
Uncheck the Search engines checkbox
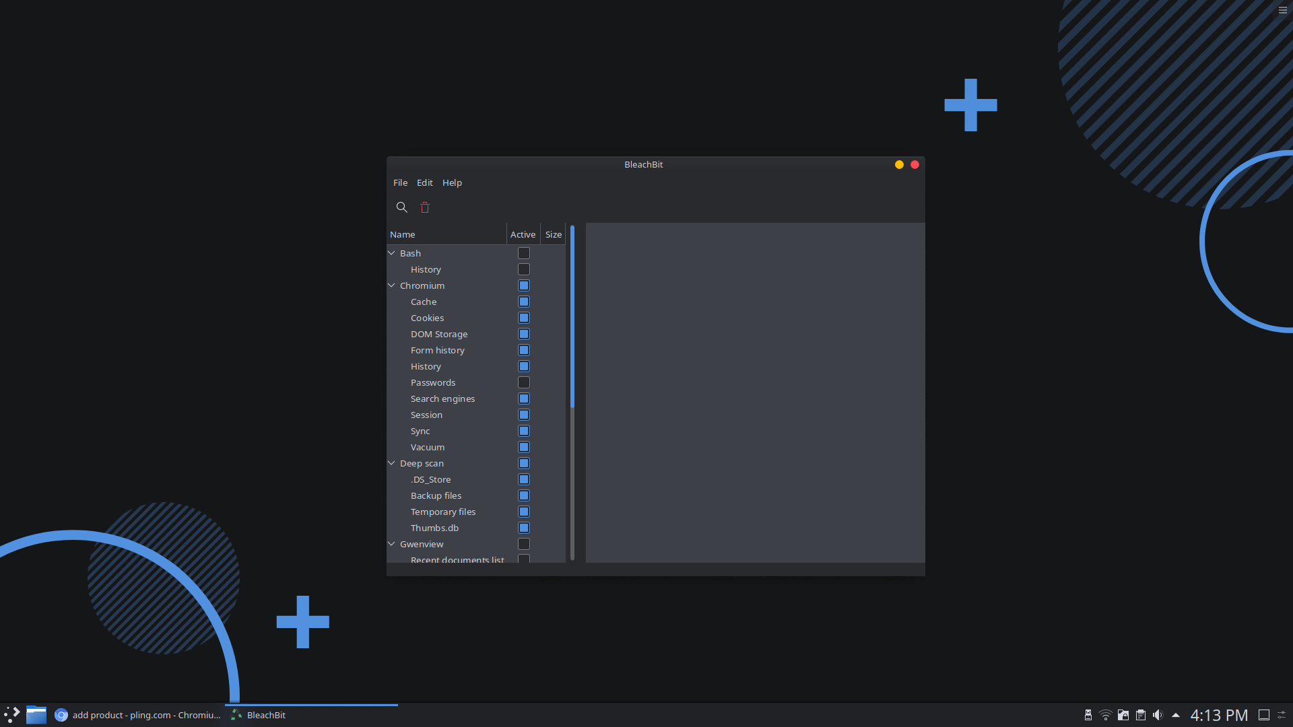coord(524,399)
